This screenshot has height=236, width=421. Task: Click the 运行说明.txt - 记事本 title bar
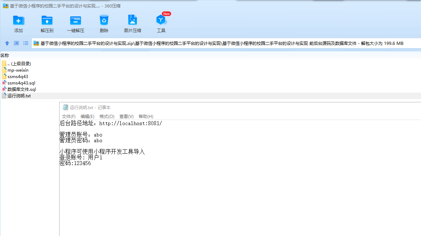240,107
